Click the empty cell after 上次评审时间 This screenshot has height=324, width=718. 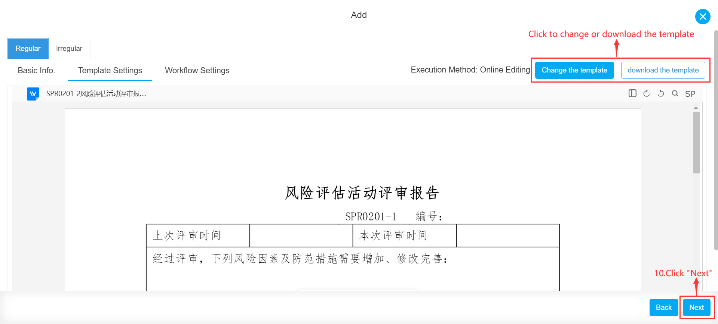coord(301,235)
